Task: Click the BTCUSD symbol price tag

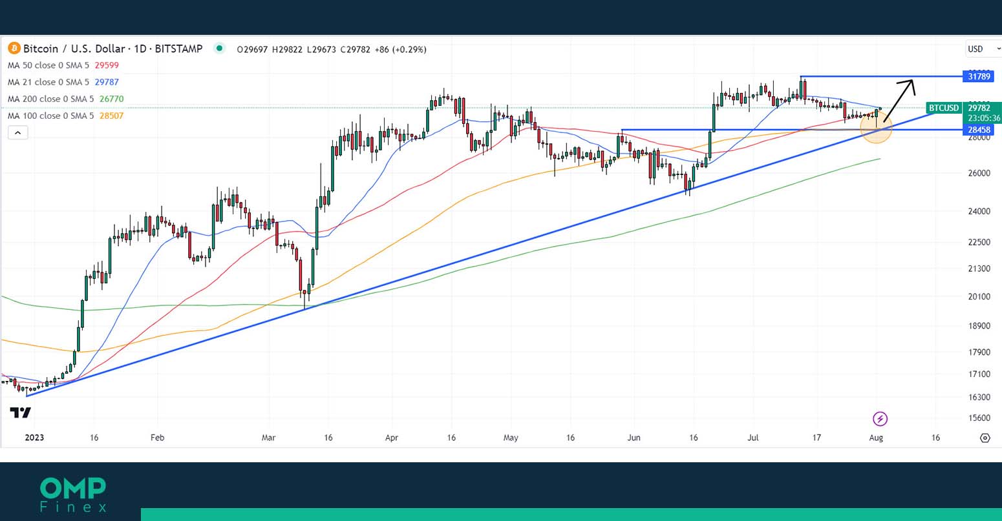Action: pyautogui.click(x=943, y=108)
